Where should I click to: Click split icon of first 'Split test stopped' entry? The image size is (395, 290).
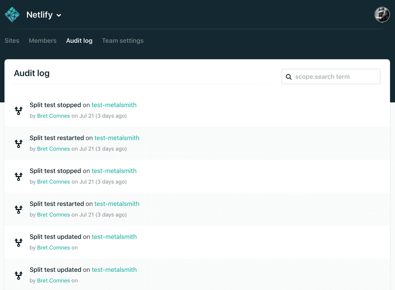tap(19, 111)
